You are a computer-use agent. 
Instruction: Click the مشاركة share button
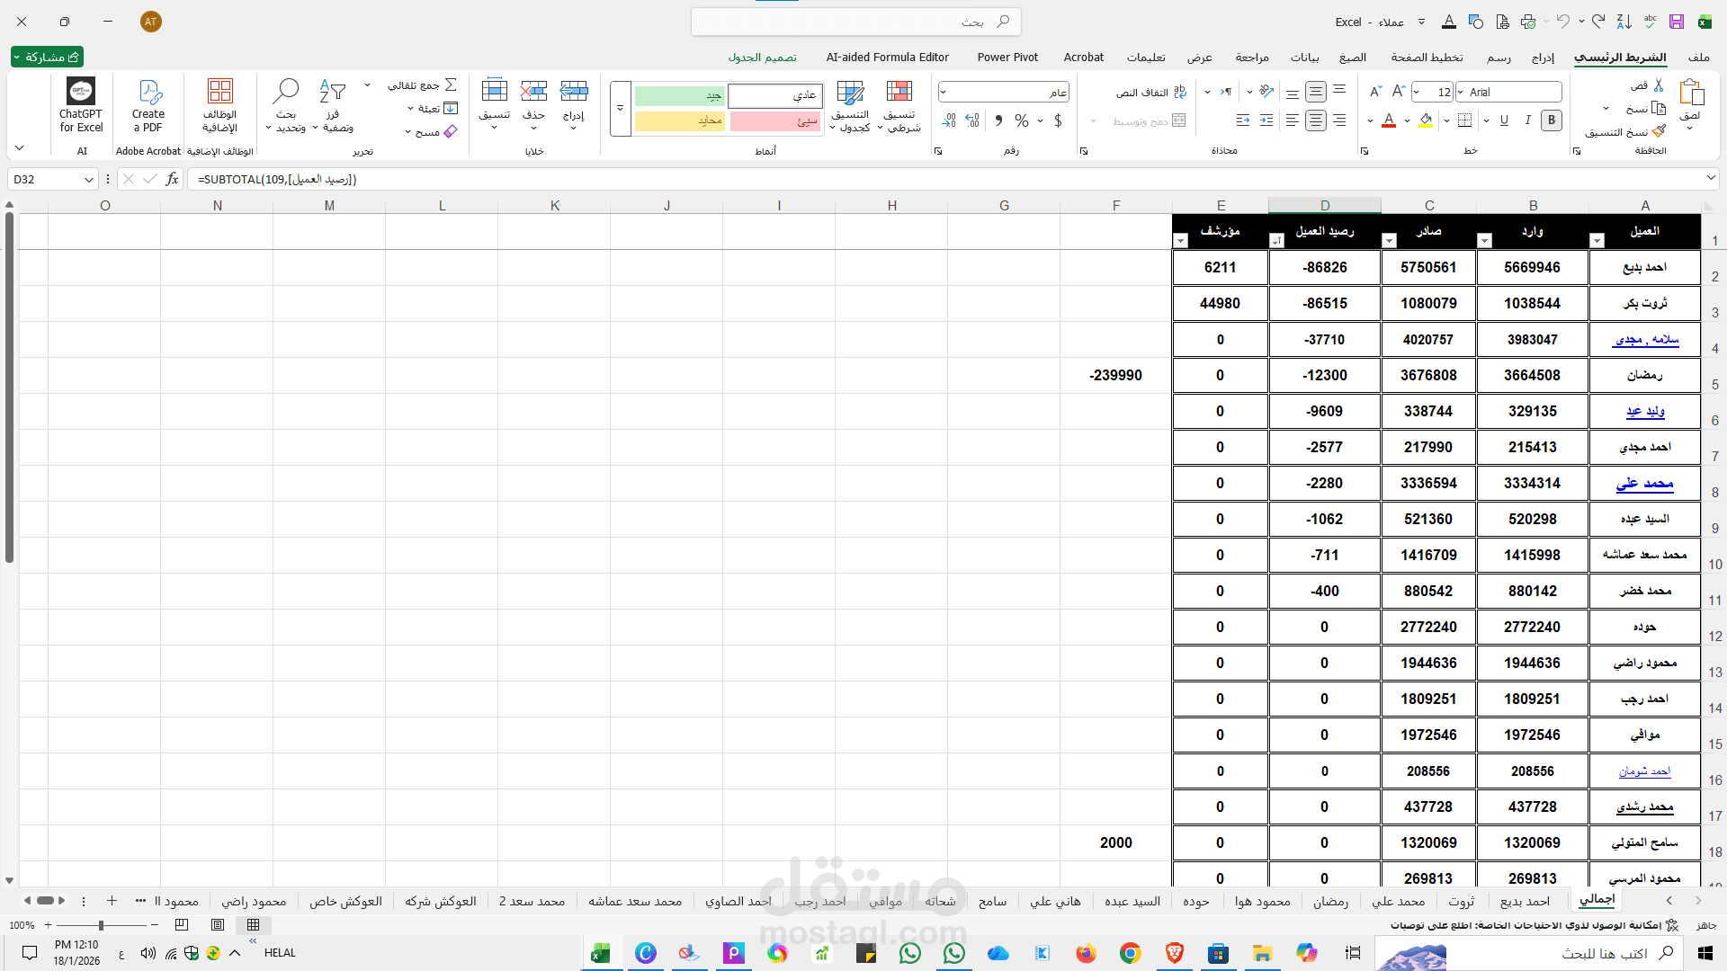click(x=47, y=57)
